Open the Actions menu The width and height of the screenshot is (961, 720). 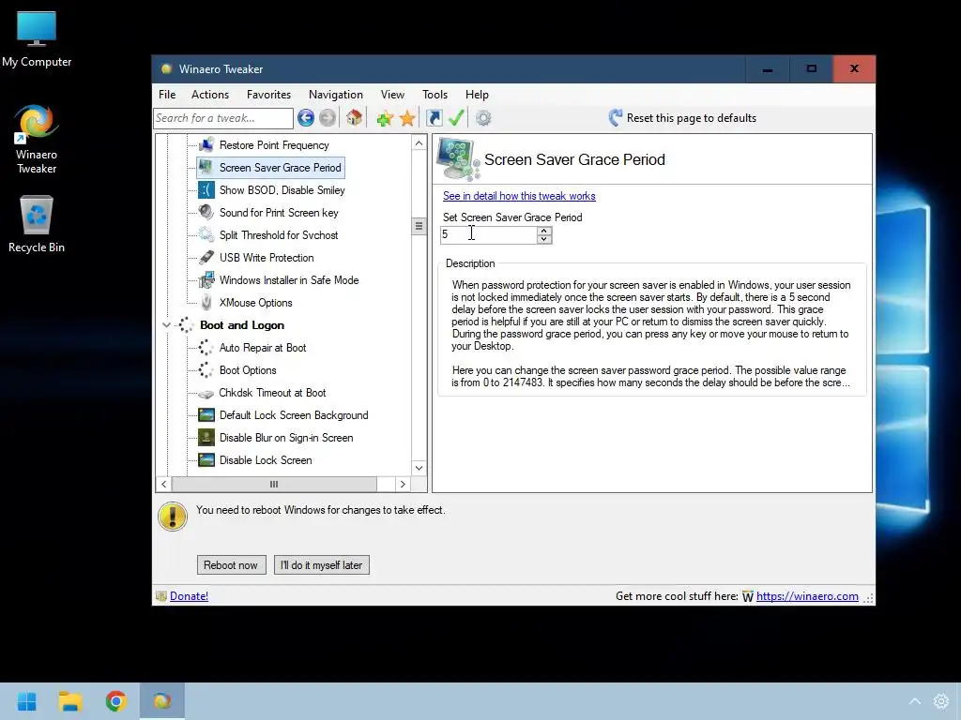pos(209,95)
